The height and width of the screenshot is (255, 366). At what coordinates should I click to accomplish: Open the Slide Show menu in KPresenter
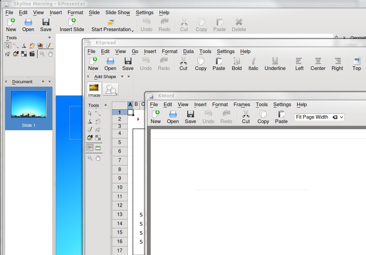[117, 13]
